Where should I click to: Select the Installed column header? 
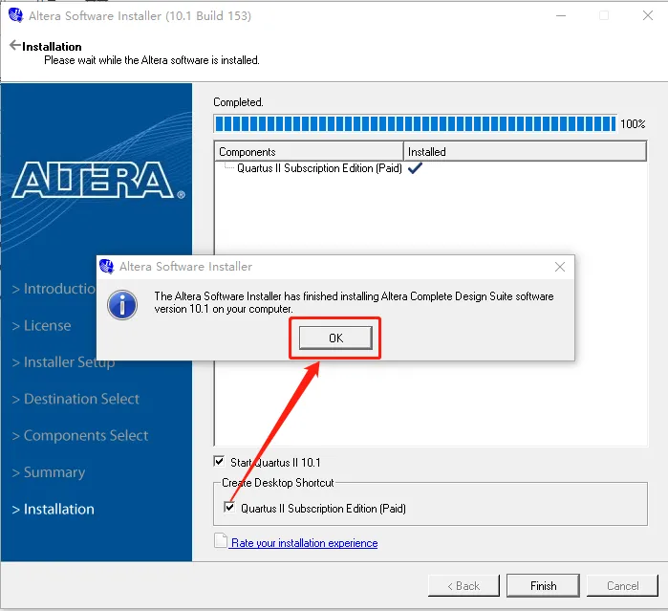pyautogui.click(x=525, y=152)
